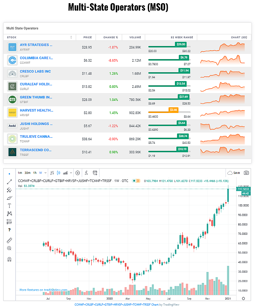Click the 117.5233 current price label
This screenshot has width=256, height=307.
(x=243, y=189)
